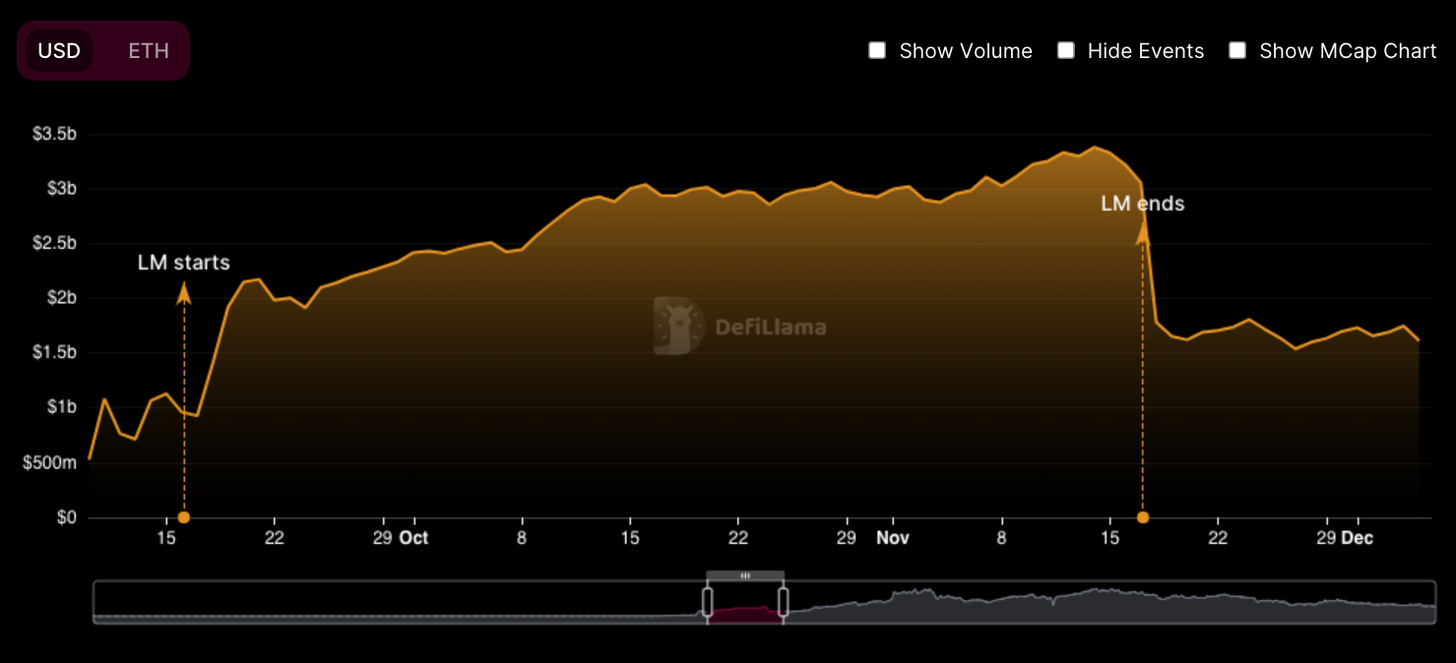Viewport: 1456px width, 663px height.
Task: Click the $3.5b y-axis label
Action: 56,135
